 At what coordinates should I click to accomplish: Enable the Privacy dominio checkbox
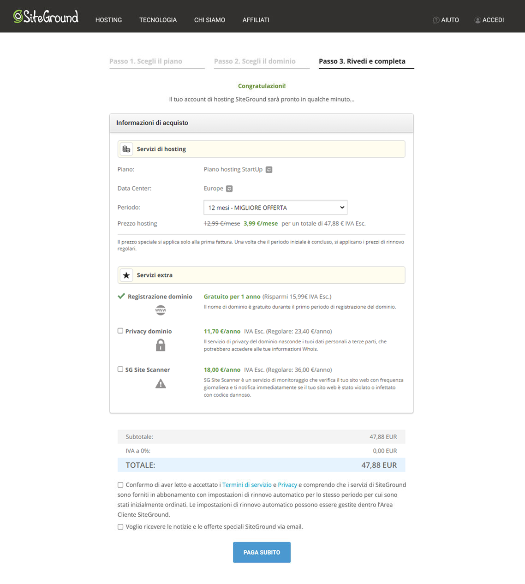(120, 331)
